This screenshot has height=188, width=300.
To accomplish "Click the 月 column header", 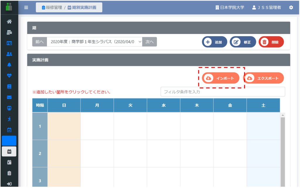I will (97, 105).
